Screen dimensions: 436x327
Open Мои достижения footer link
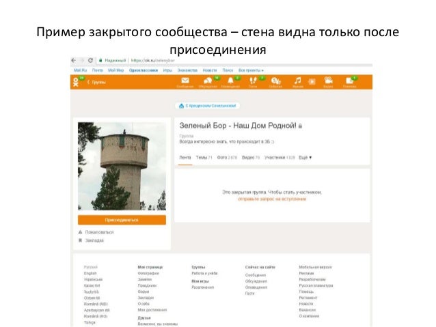point(152,310)
